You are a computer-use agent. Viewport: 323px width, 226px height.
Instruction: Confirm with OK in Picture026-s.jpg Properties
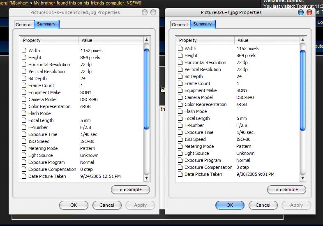(230, 205)
